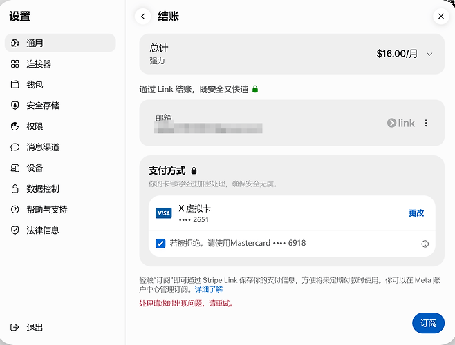Click the gear icon next to 通用
This screenshot has width=455, height=345.
pyautogui.click(x=15, y=43)
